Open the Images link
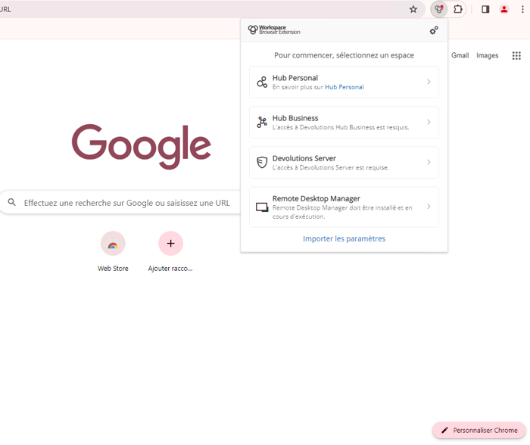 (487, 55)
